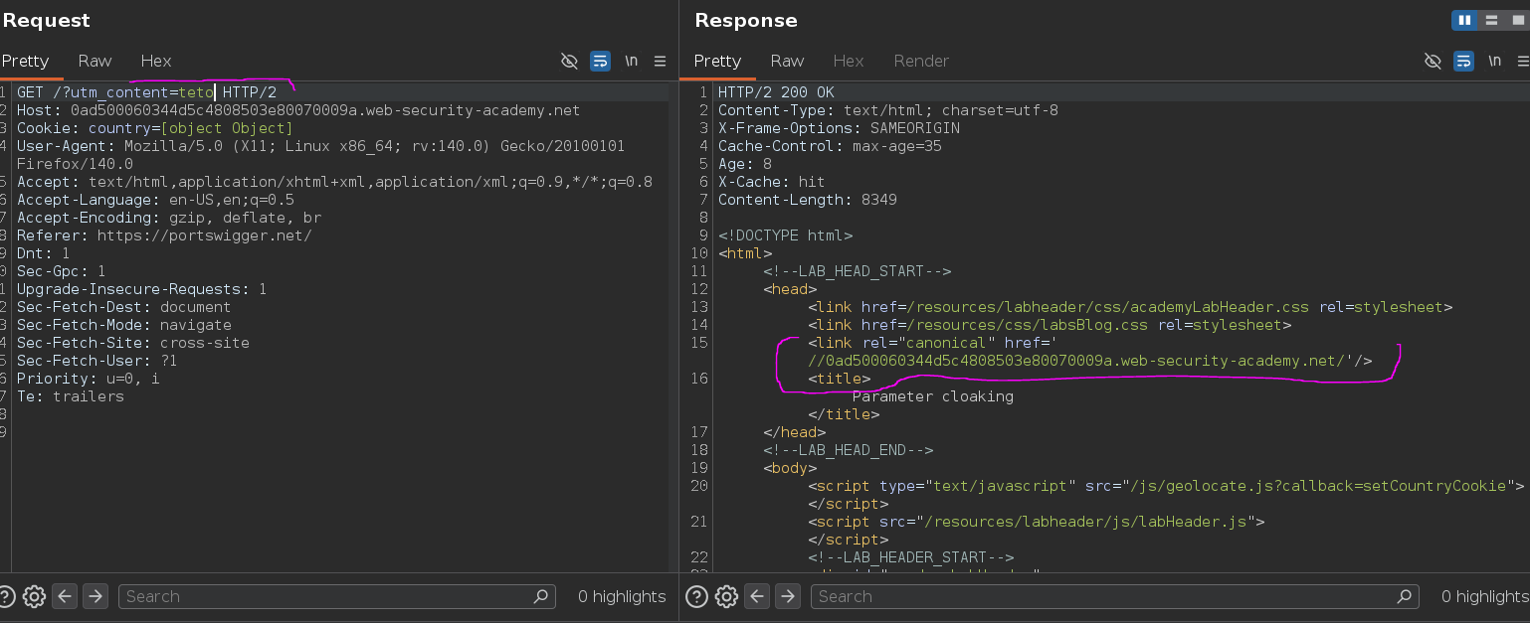Go to next match in Response search
This screenshot has width=1530, height=623.
pyautogui.click(x=787, y=596)
